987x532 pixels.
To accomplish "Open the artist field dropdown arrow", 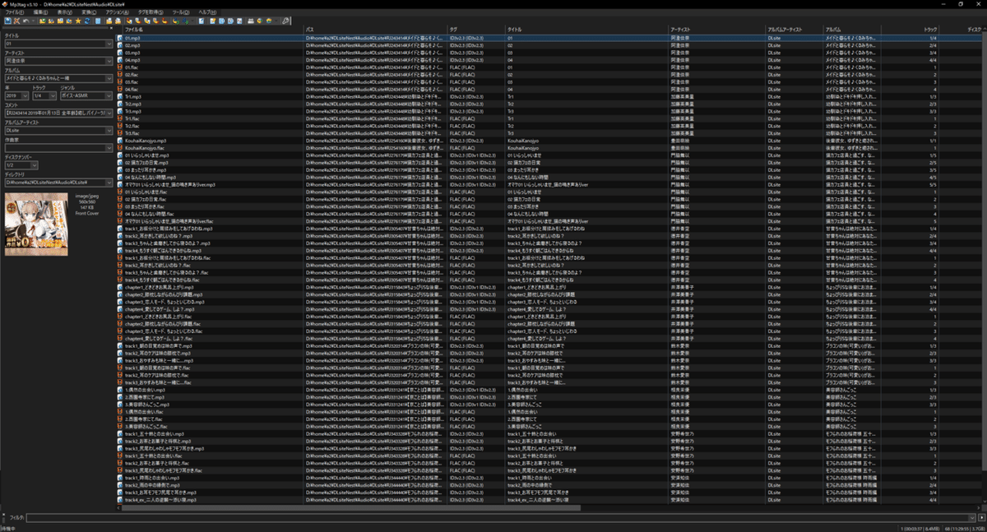I will tap(109, 61).
